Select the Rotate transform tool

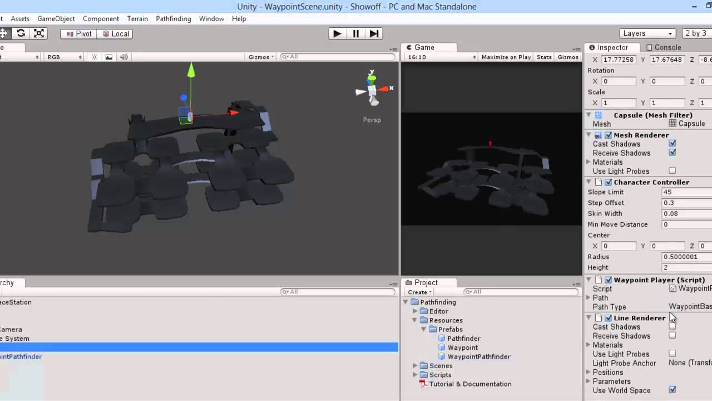(x=21, y=33)
